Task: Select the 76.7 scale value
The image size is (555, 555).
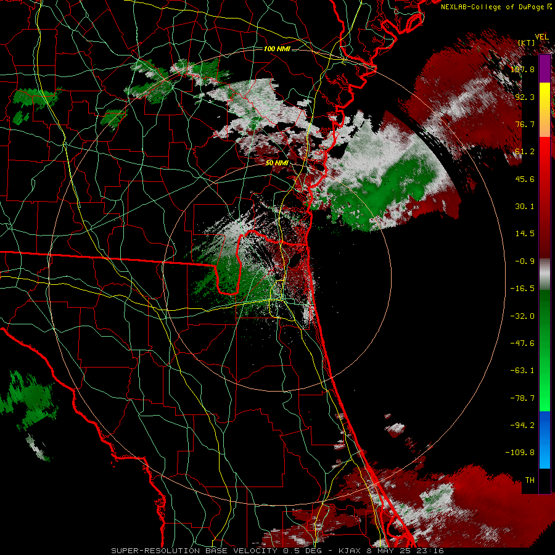Action: [525, 124]
